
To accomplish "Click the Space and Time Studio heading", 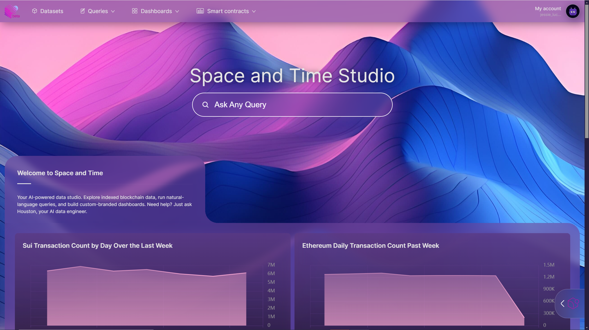I will (x=292, y=75).
